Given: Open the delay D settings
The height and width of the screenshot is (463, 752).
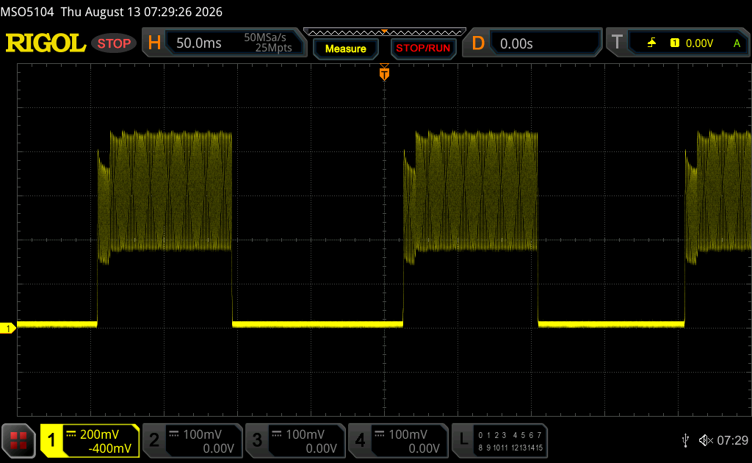Looking at the screenshot, I should click(x=478, y=43).
